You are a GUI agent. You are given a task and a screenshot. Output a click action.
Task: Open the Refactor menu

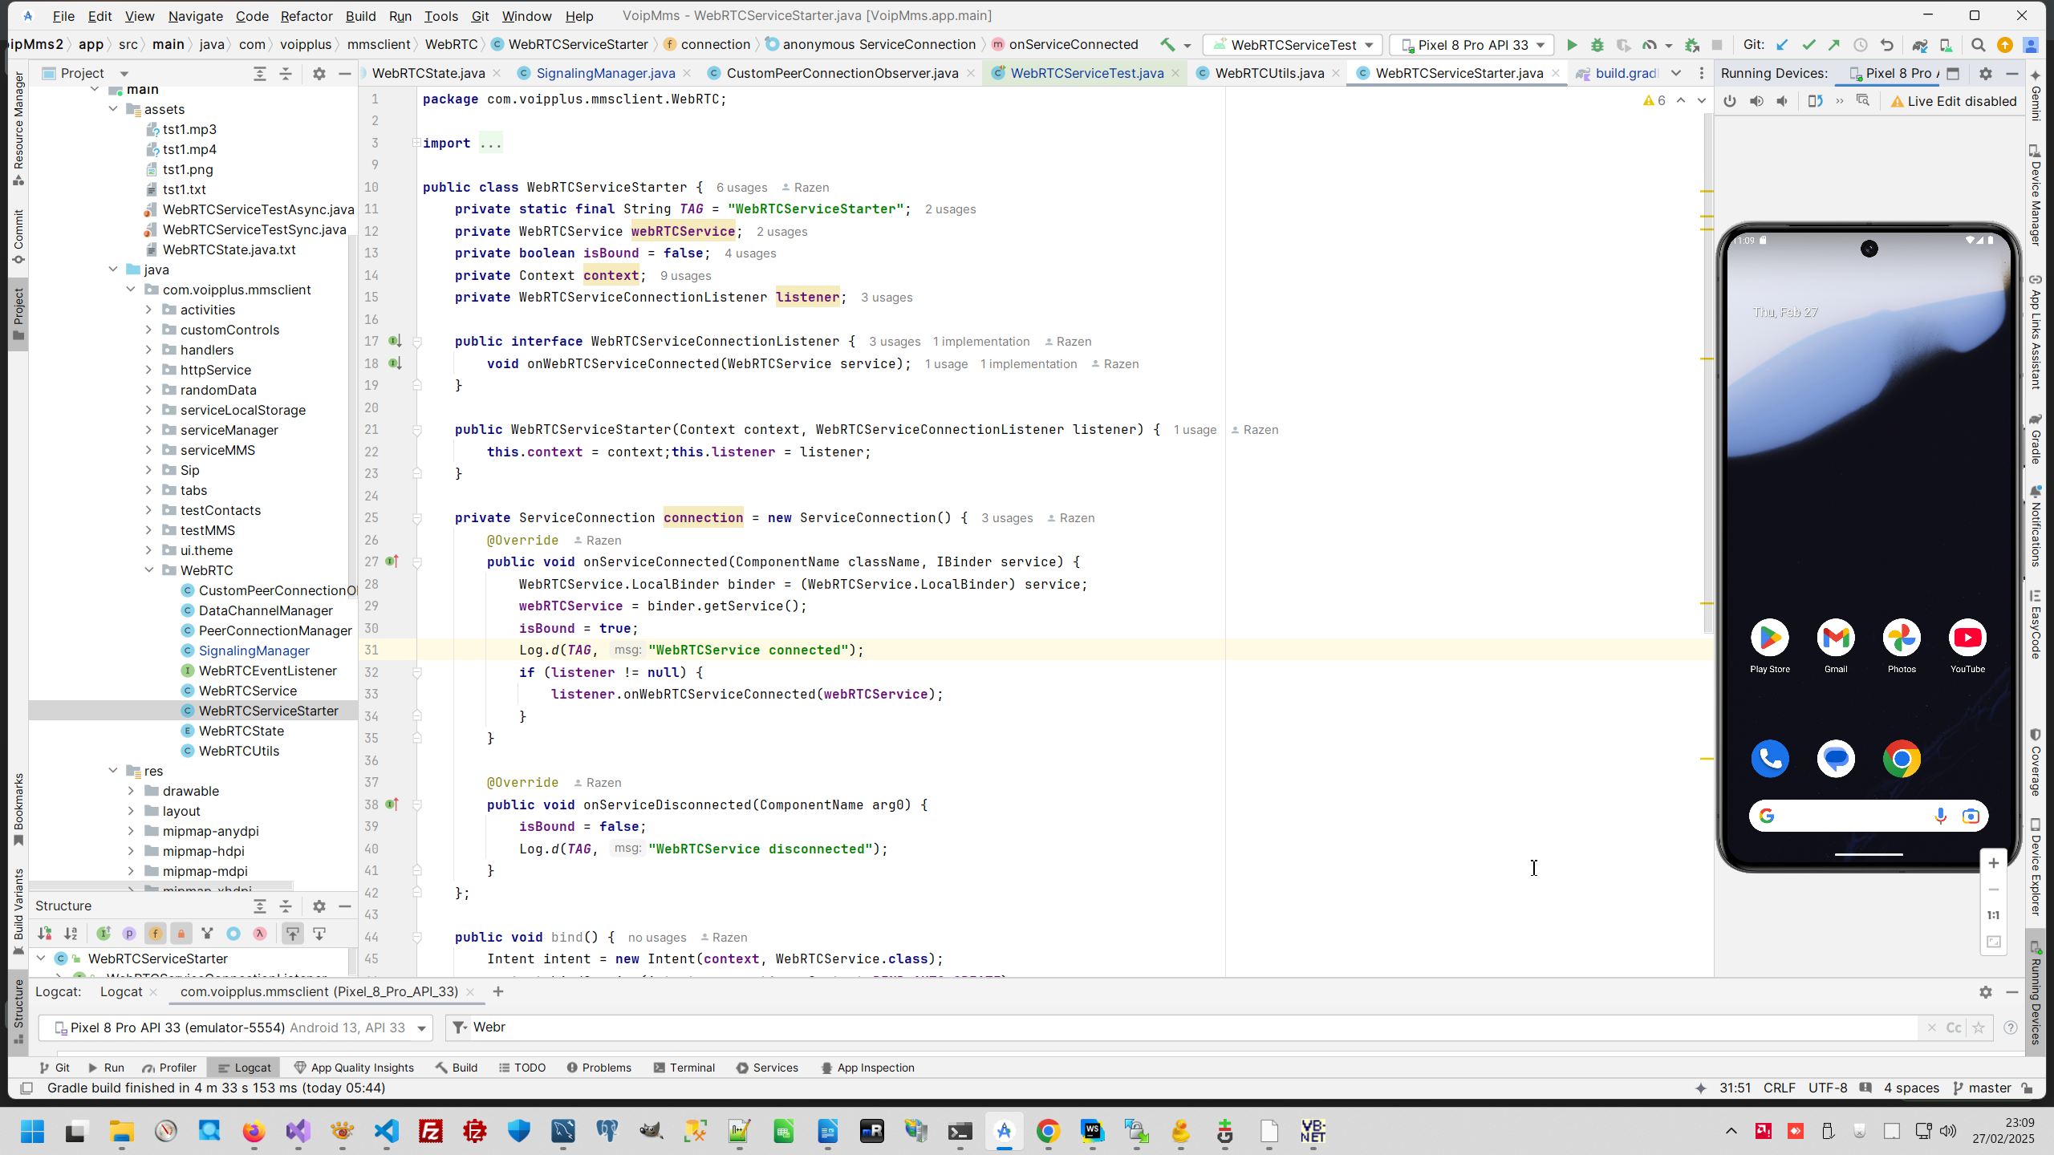pos(306,16)
